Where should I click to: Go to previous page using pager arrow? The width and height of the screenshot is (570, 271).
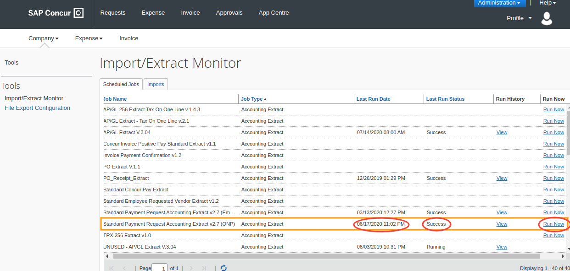click(124, 268)
